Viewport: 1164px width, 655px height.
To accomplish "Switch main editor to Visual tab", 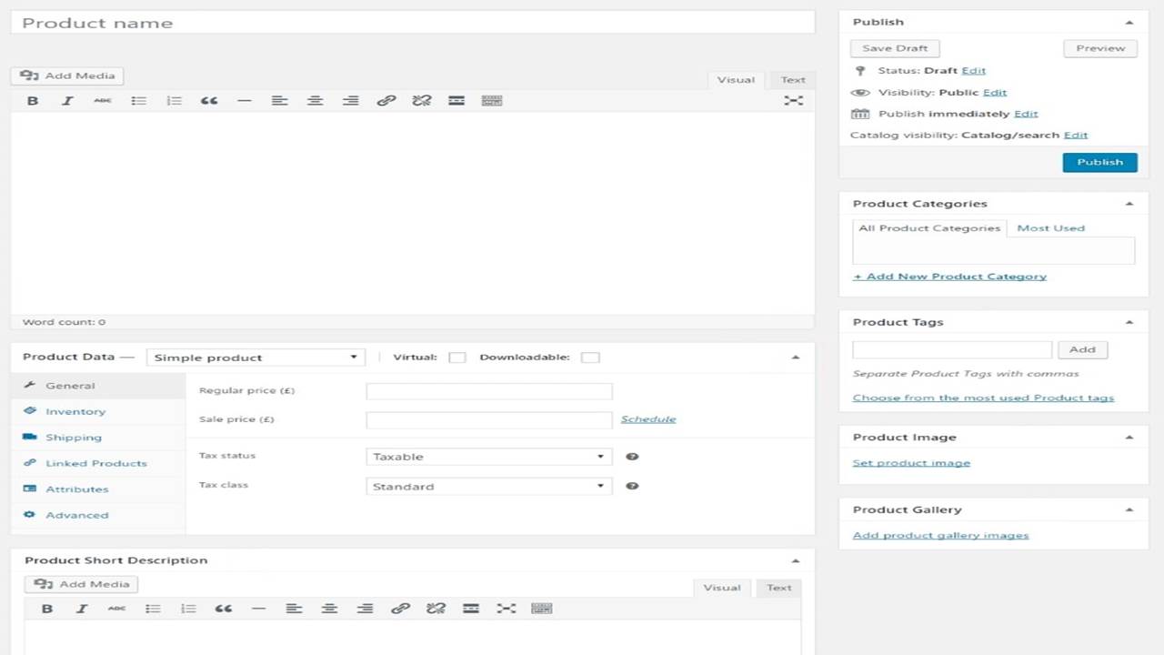I will tap(736, 80).
